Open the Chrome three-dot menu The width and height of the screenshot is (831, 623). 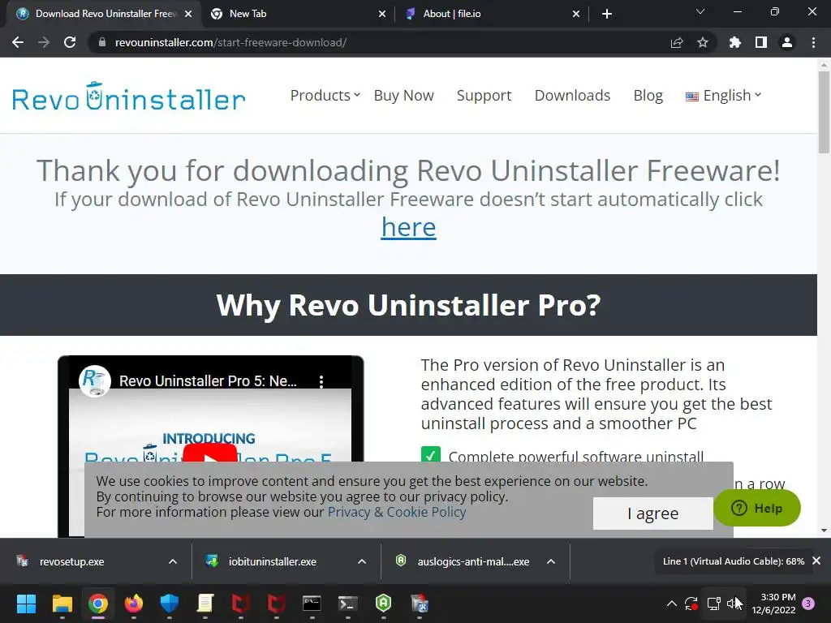(x=813, y=42)
